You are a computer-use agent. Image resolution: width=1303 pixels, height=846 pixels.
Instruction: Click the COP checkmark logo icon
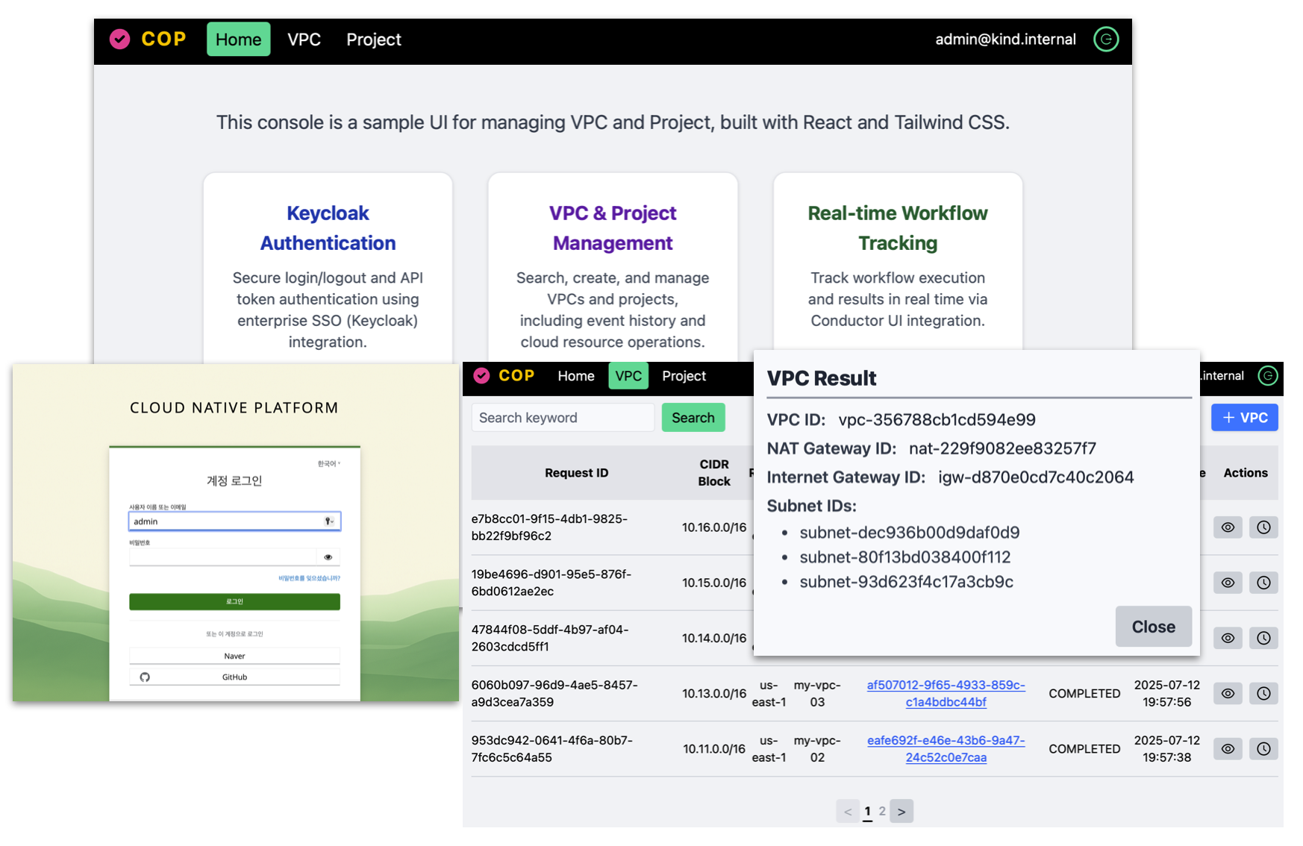click(x=119, y=39)
